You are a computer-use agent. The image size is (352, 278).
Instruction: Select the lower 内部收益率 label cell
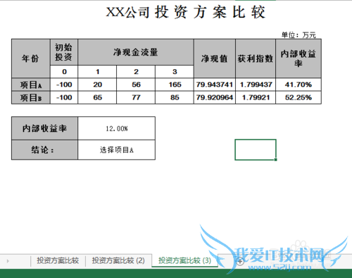coord(44,128)
